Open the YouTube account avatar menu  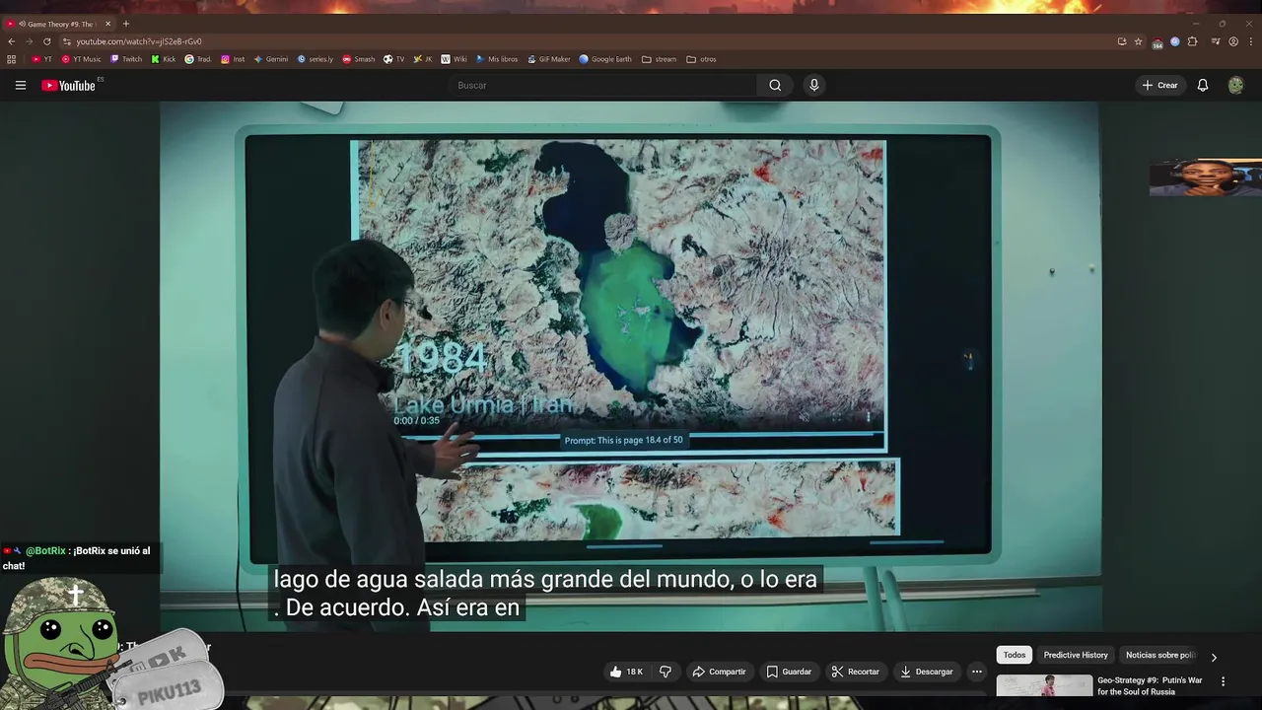coord(1235,85)
